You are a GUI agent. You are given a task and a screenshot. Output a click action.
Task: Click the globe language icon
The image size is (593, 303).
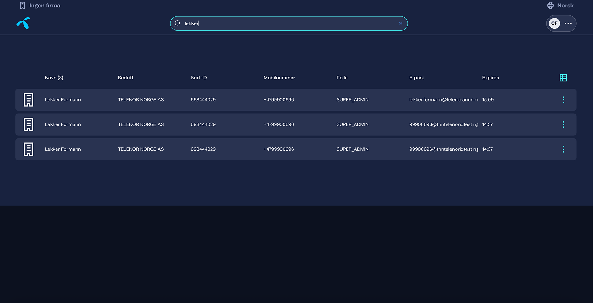click(550, 6)
